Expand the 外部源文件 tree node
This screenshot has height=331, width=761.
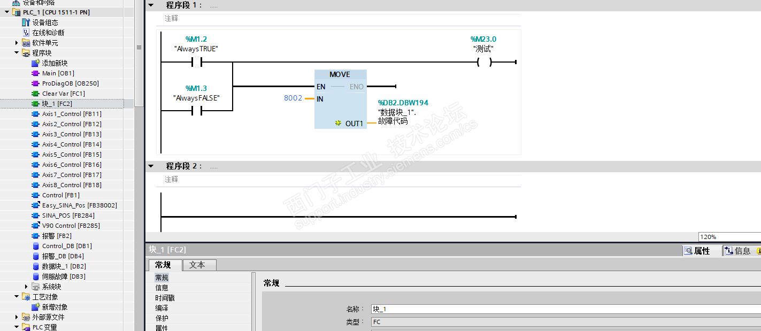click(17, 317)
